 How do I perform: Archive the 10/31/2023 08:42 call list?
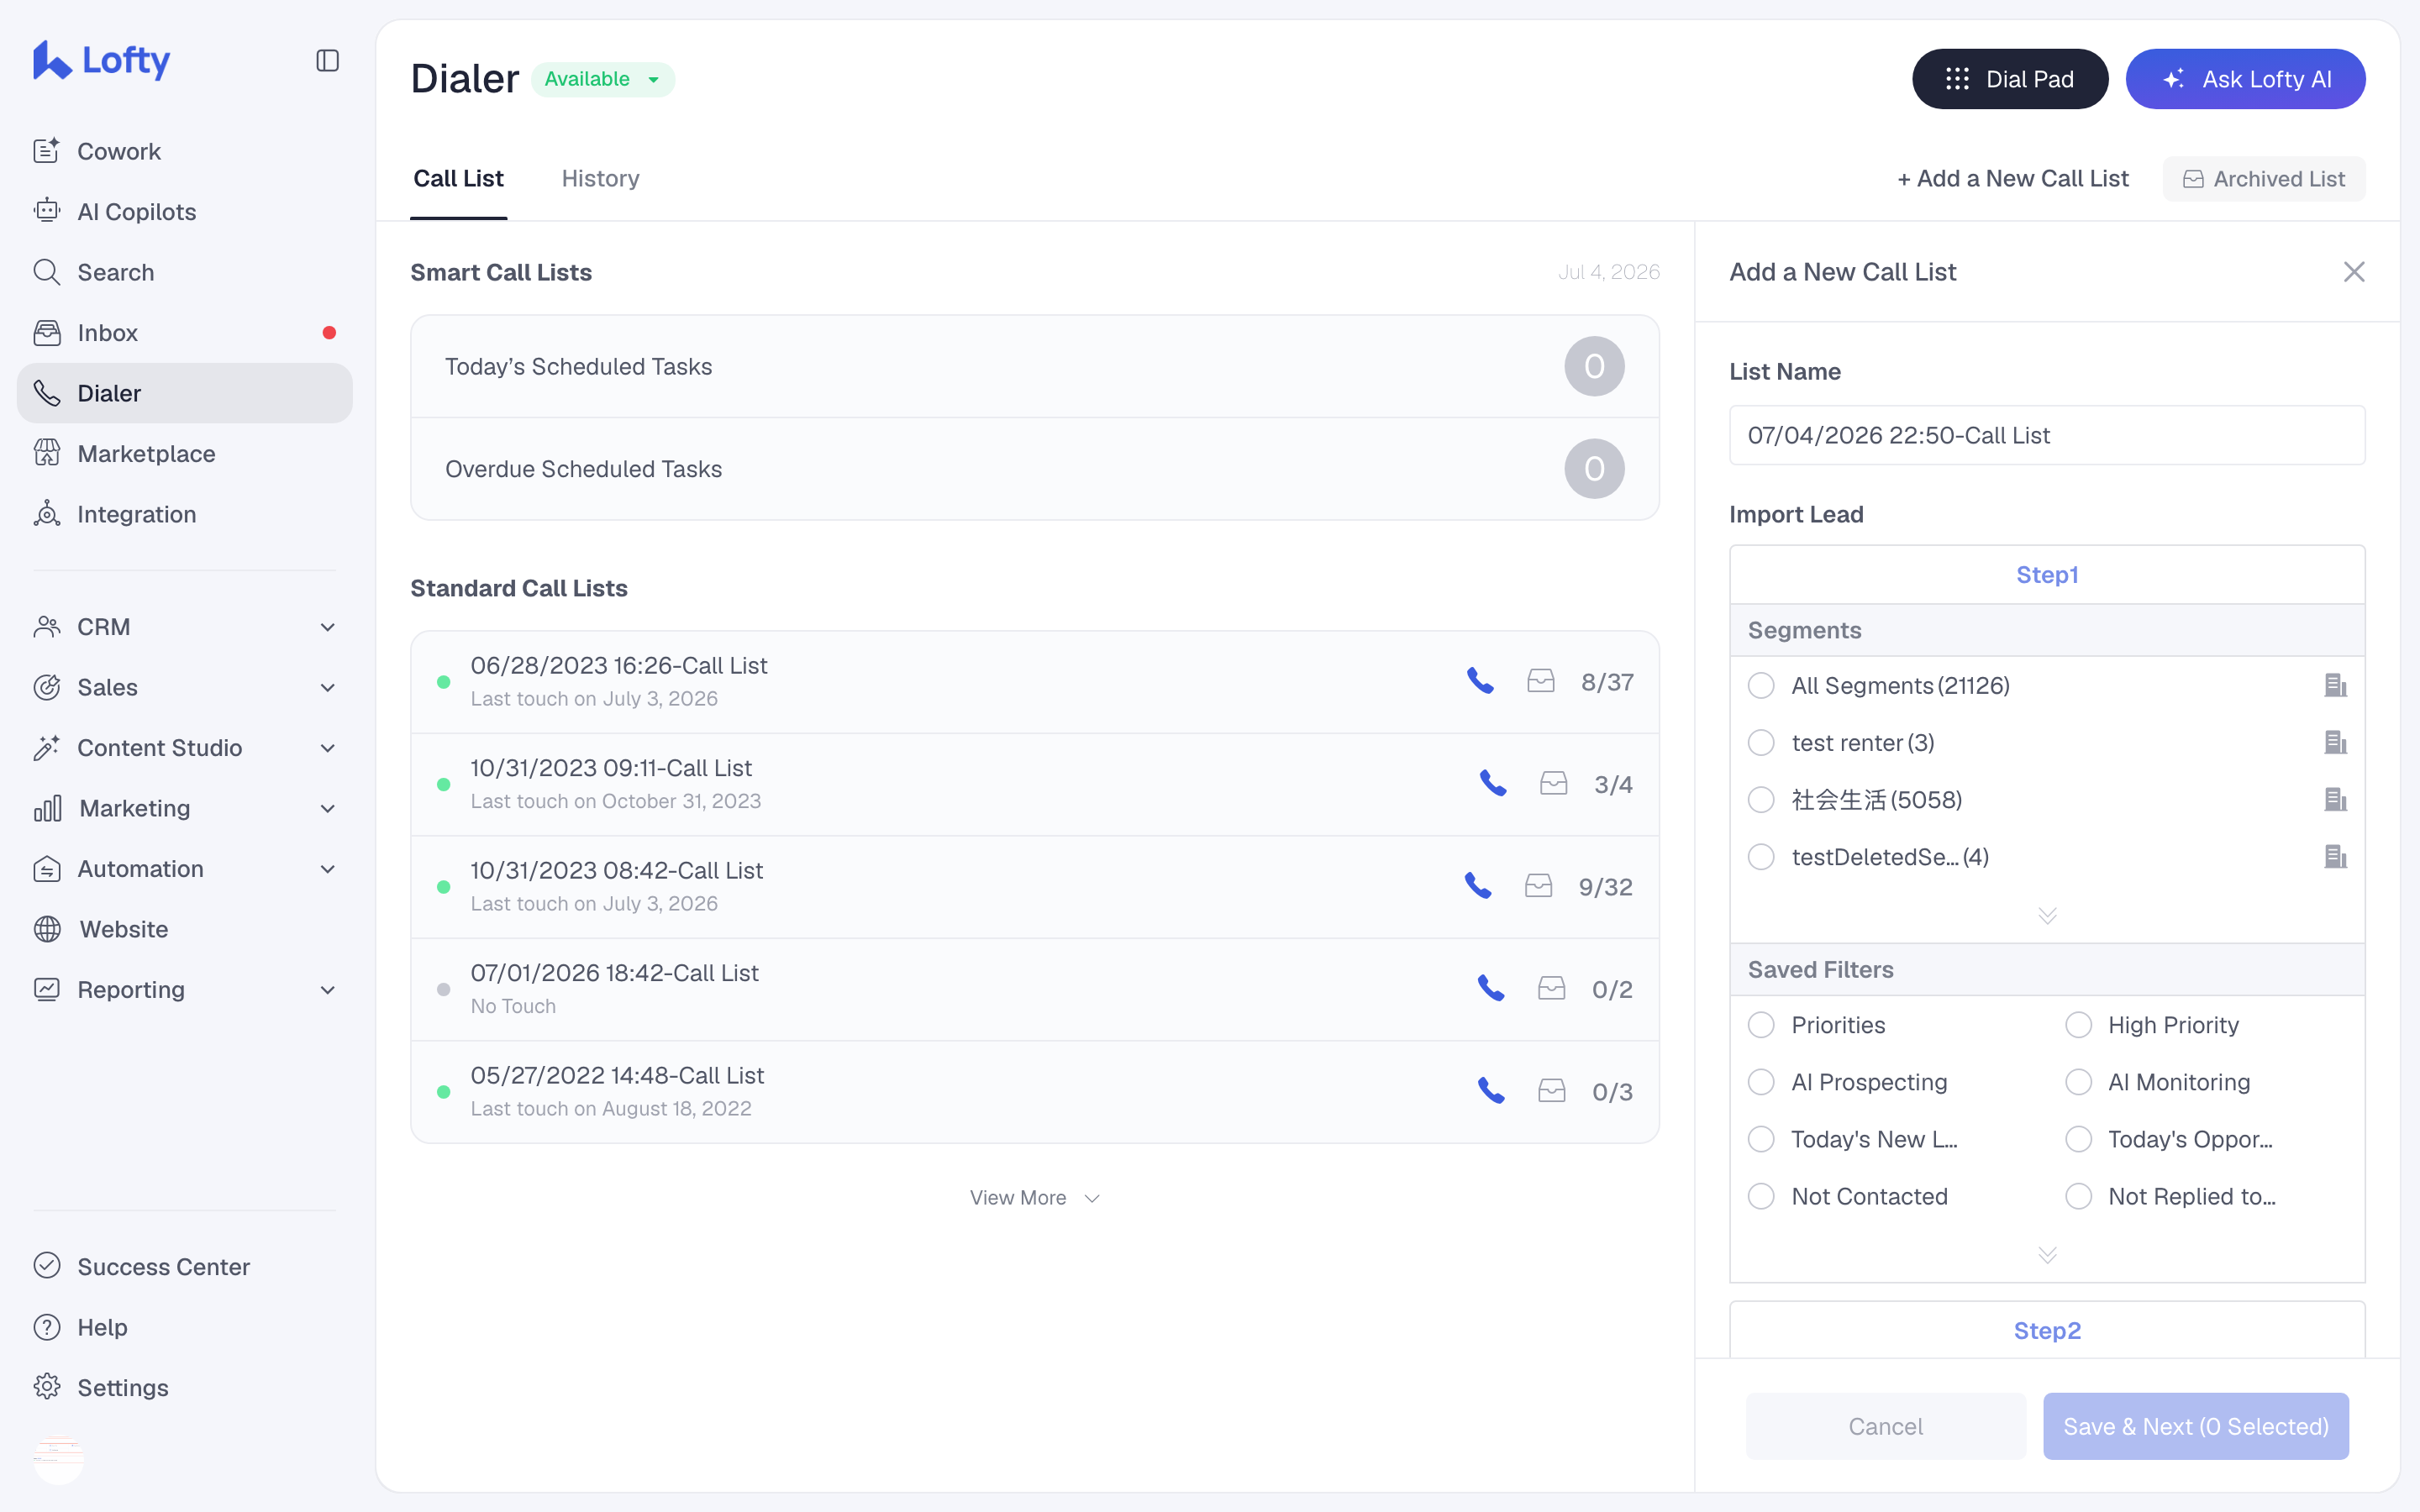point(1539,886)
